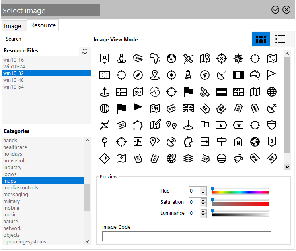The image size is (296, 251).
Task: Decrease the Hue value with down arrow
Action: tap(203, 193)
